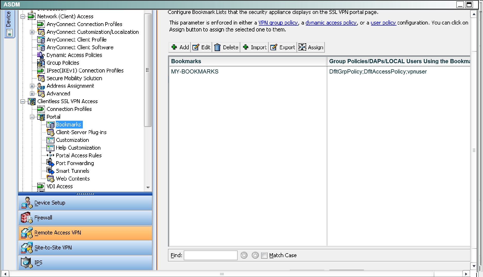483x277 pixels.
Task: Collapse the Clientless SSL VPN Access node
Action: click(23, 101)
